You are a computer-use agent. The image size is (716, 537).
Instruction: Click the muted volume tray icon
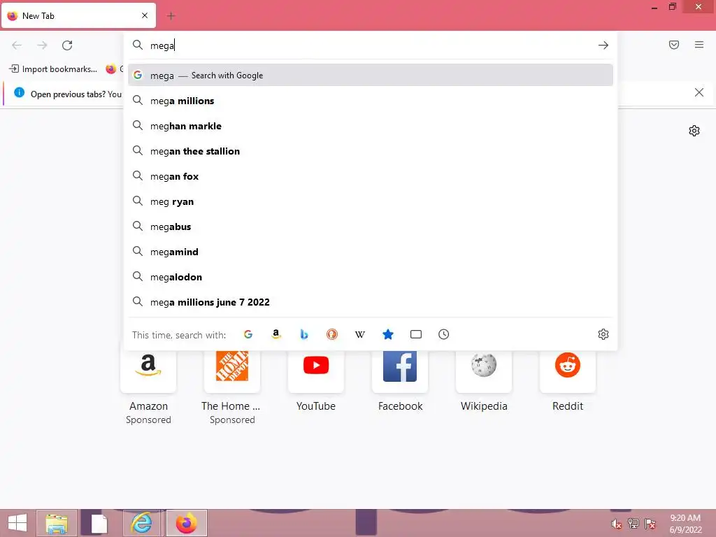coord(616,524)
